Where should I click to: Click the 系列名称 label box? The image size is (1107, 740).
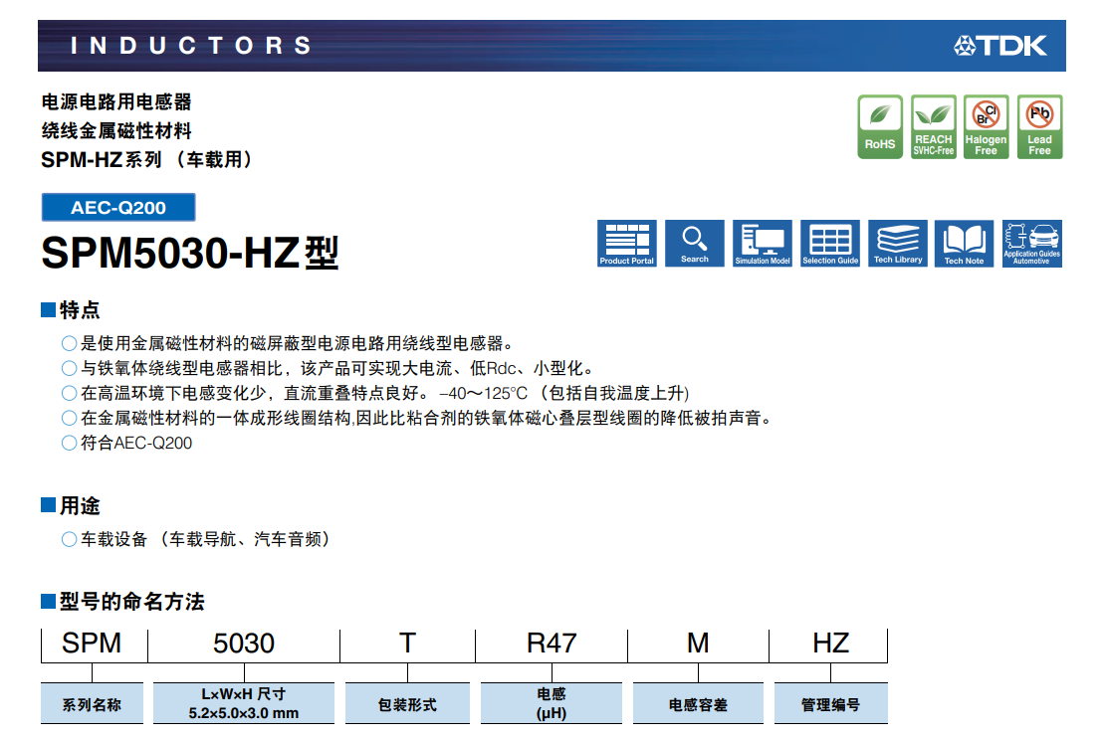pos(92,703)
